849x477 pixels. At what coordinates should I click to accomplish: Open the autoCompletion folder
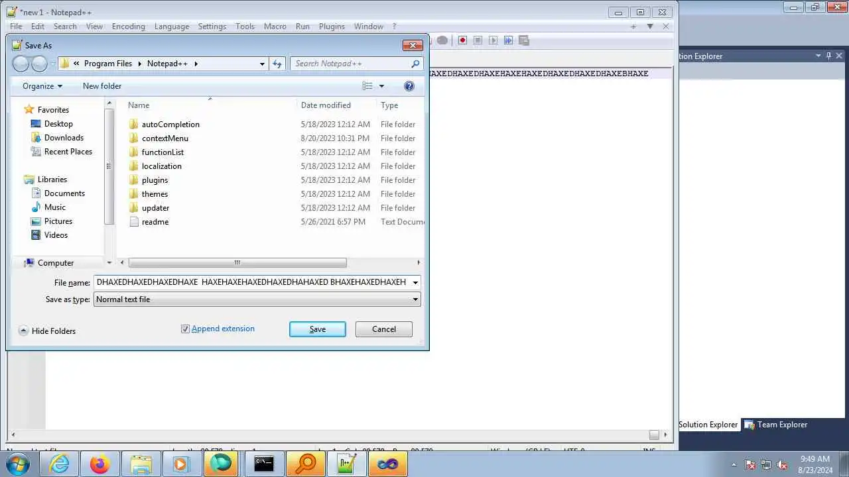pyautogui.click(x=170, y=125)
